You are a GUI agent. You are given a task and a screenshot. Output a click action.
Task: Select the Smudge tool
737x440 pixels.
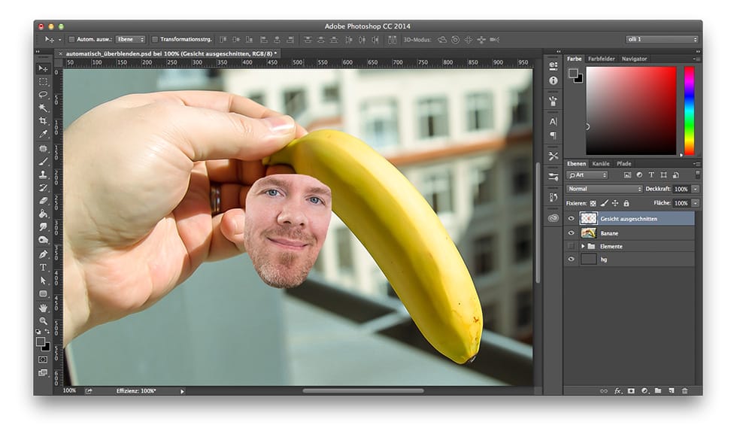44,227
